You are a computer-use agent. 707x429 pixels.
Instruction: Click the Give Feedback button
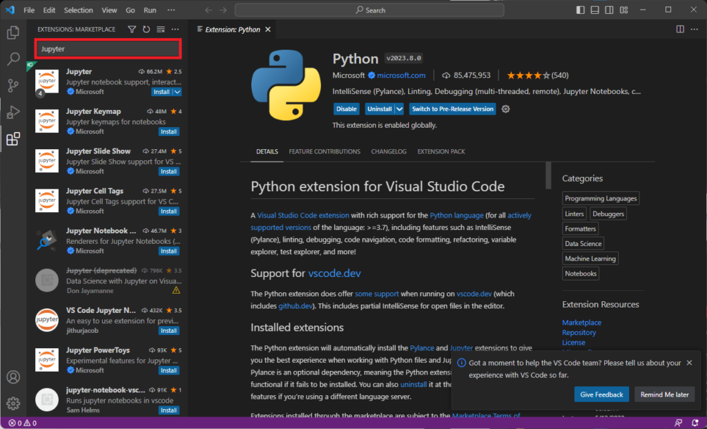(x=601, y=394)
